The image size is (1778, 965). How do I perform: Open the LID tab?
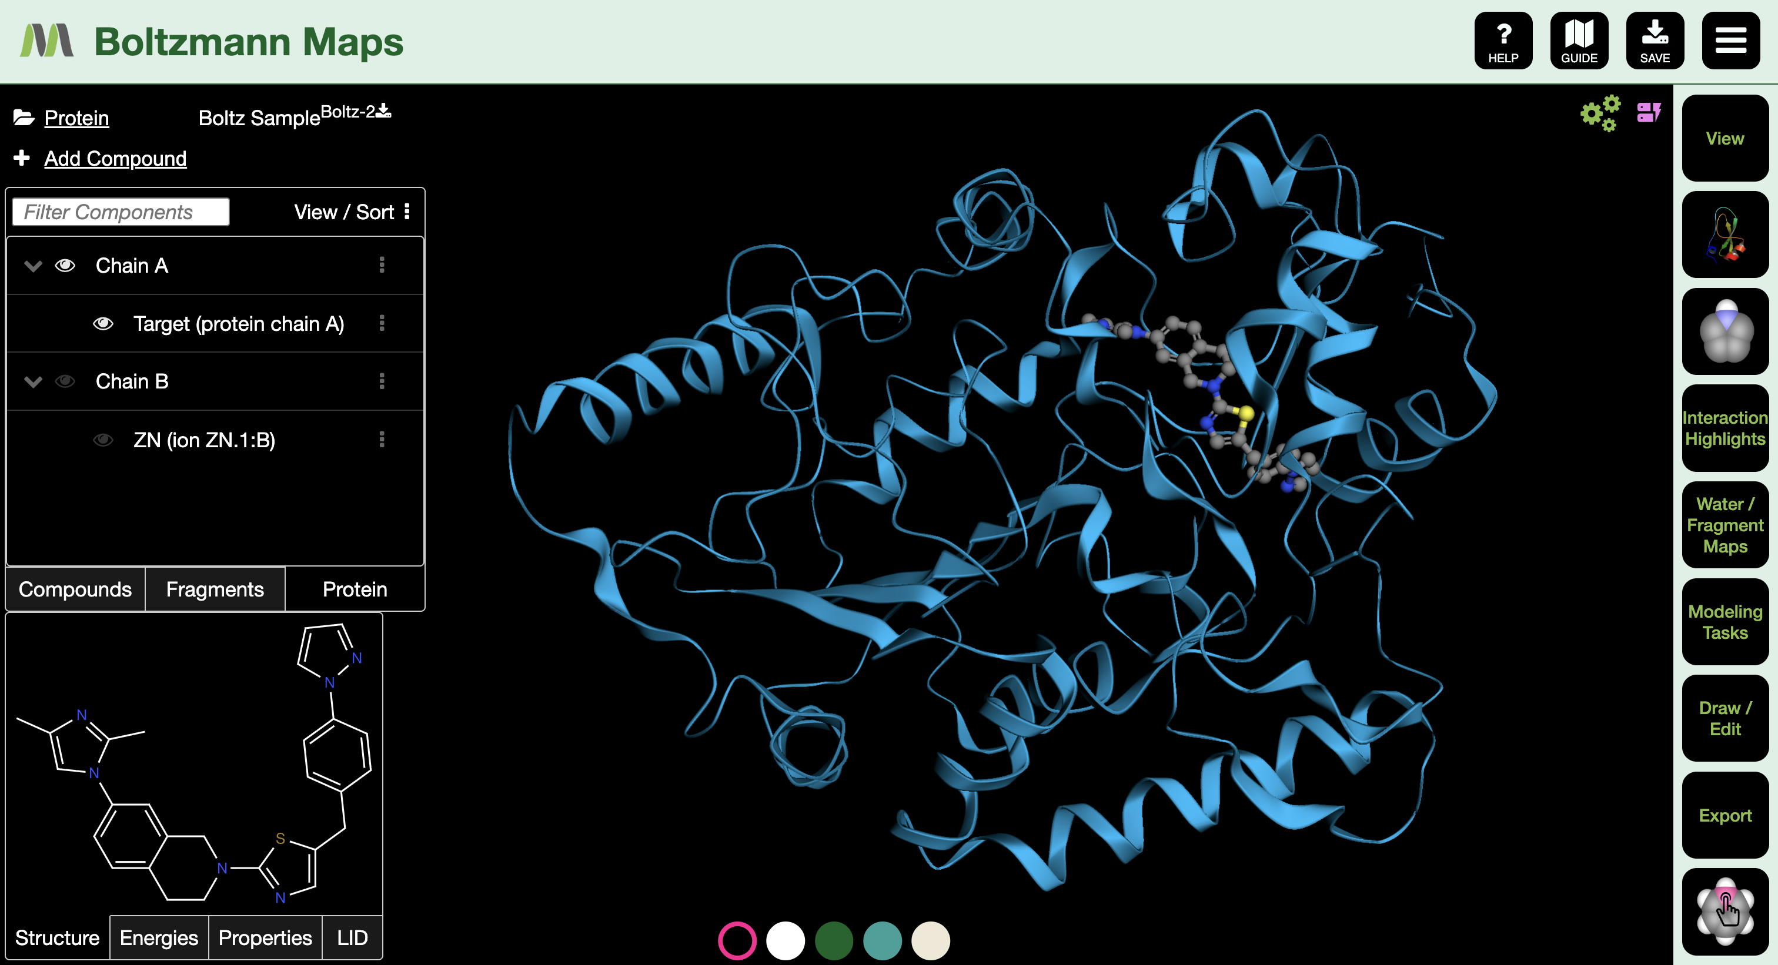[352, 937]
